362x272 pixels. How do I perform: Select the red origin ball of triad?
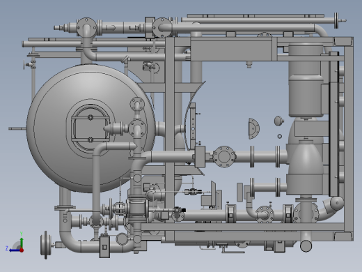[22, 250]
